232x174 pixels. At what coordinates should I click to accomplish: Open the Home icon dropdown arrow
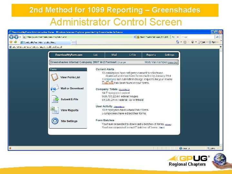click(181, 42)
